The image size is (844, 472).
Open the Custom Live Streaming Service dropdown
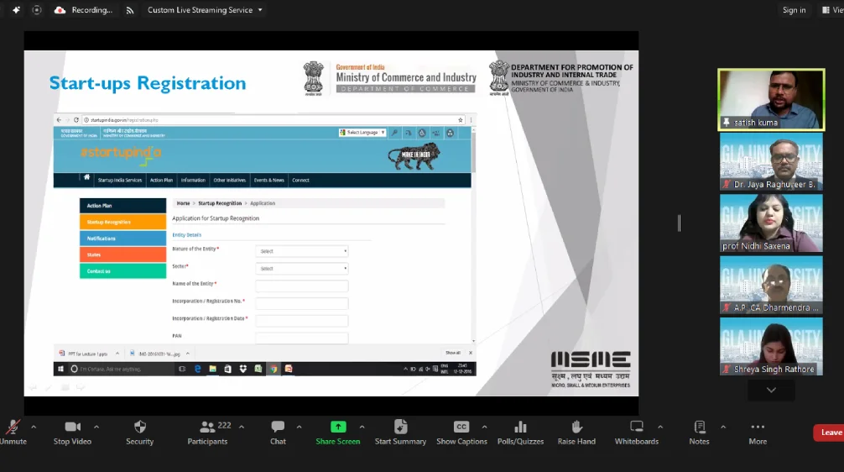pyautogui.click(x=205, y=10)
